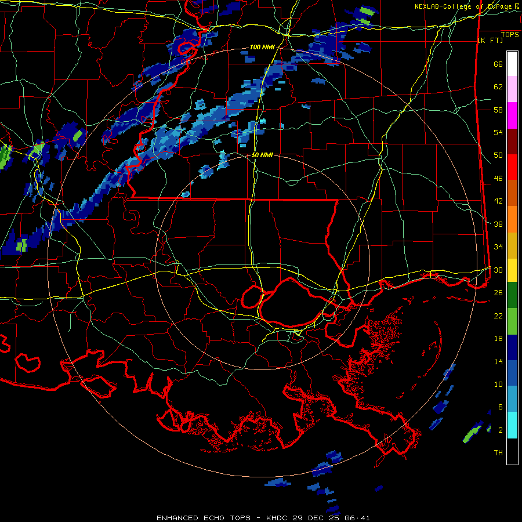Click the TOPS legend title
Screen dimensions: 522x522
(510, 35)
